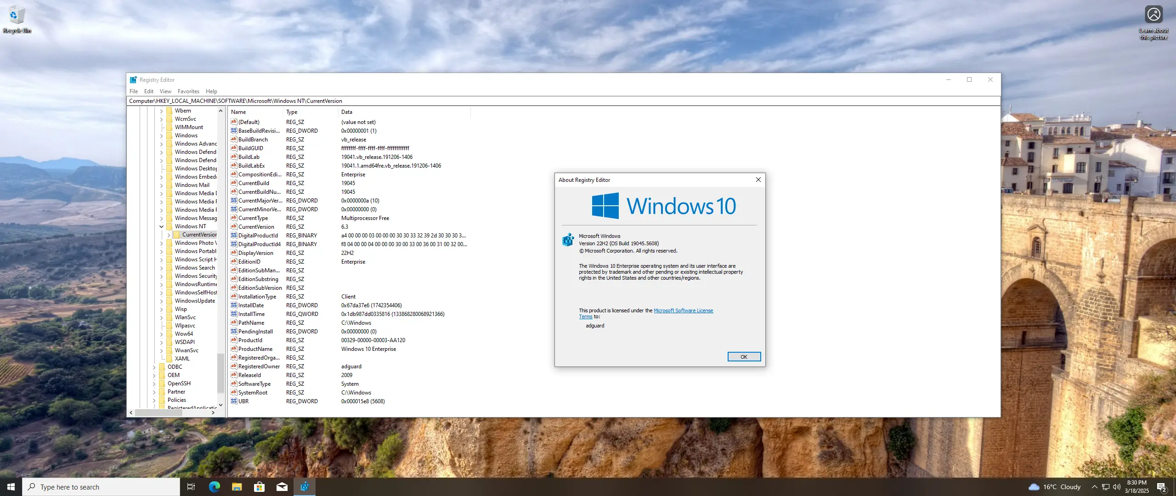
Task: Click the ProductName string value icon
Action: (233, 349)
